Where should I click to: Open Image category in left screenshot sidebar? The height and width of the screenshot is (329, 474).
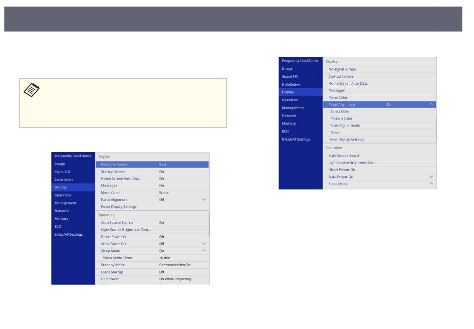click(x=60, y=164)
